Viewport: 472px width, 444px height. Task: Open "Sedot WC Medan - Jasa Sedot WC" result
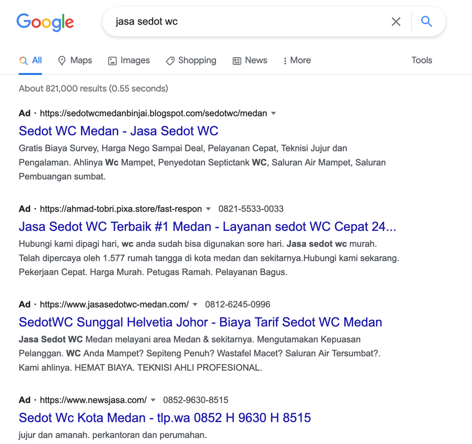118,131
